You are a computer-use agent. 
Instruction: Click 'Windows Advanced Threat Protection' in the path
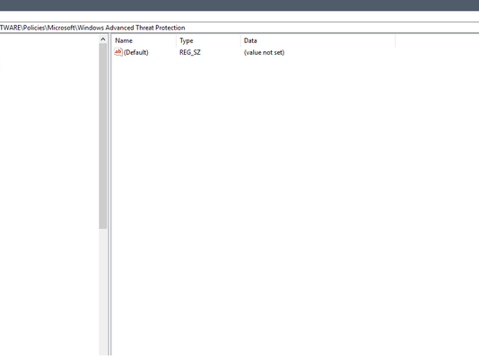[x=131, y=28]
